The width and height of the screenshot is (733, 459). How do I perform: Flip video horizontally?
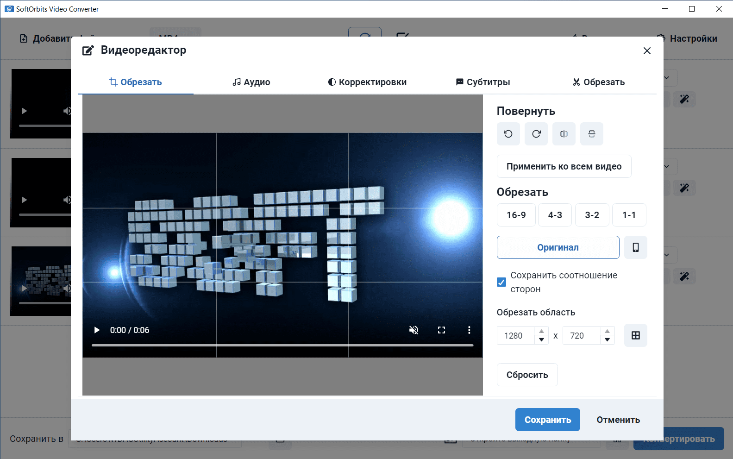(x=564, y=134)
